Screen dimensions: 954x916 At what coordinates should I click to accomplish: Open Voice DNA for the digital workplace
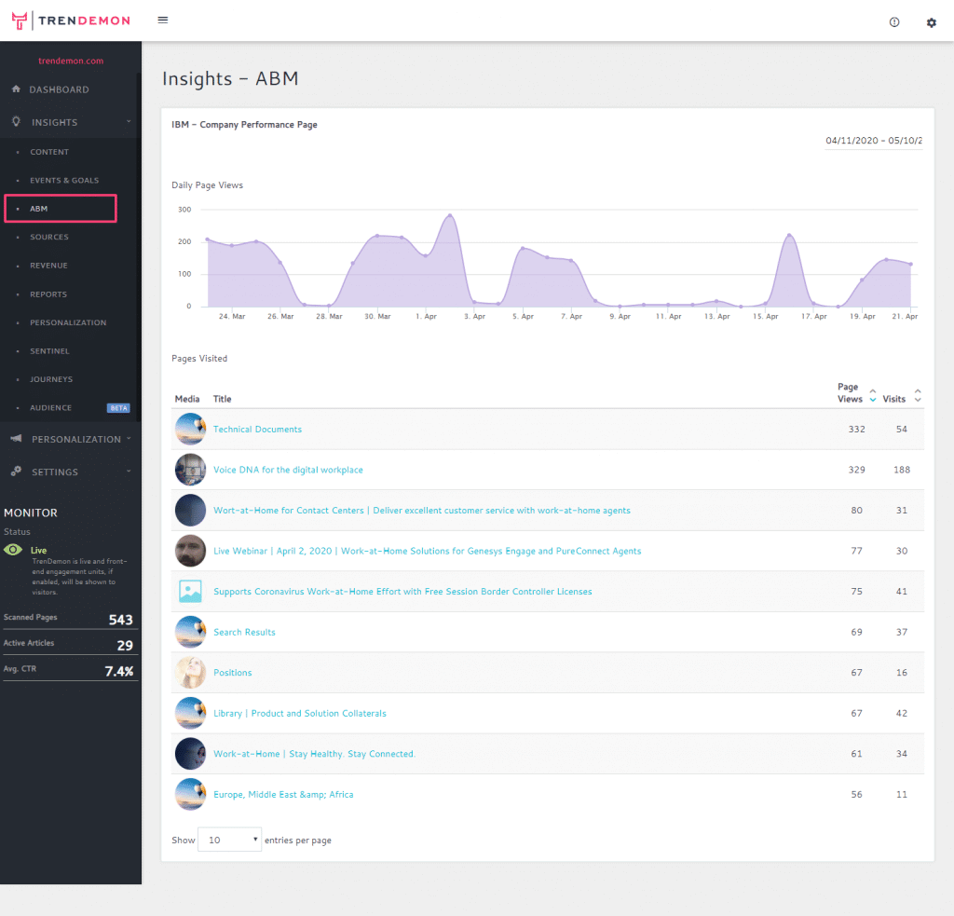coord(288,470)
